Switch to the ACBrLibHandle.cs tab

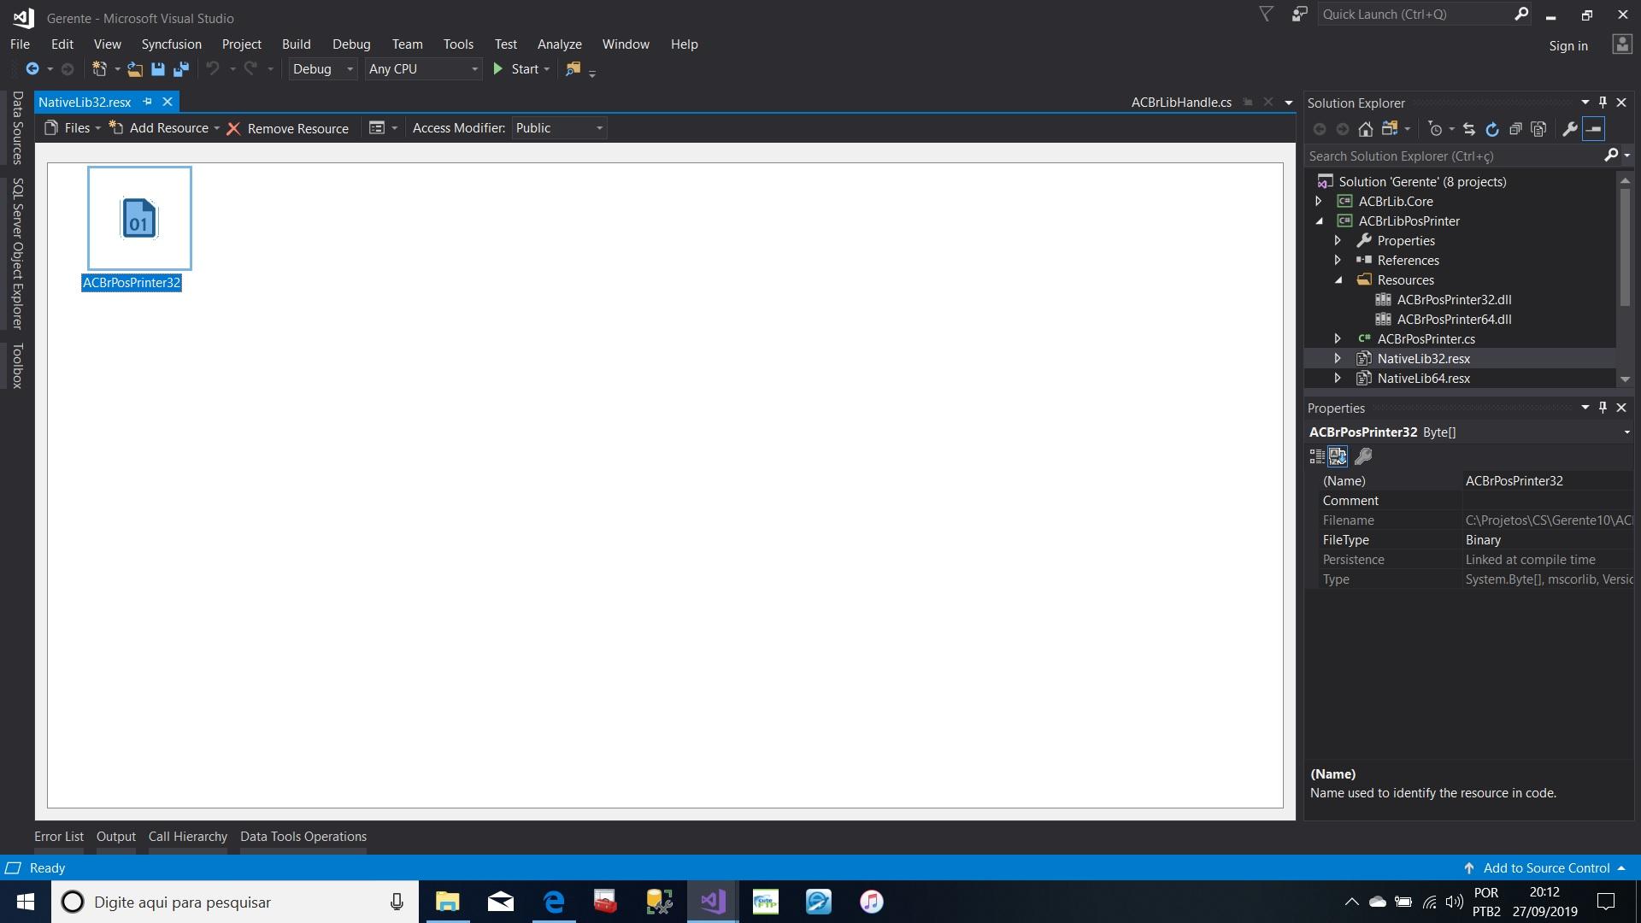coord(1181,103)
